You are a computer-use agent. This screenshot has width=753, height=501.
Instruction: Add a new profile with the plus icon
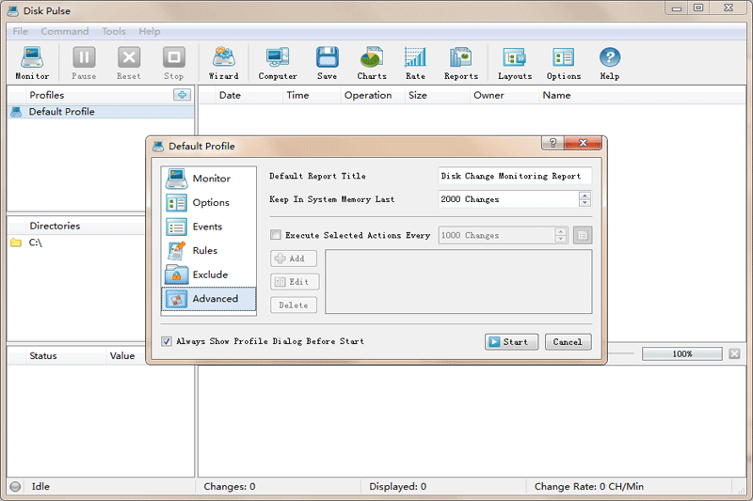click(182, 94)
